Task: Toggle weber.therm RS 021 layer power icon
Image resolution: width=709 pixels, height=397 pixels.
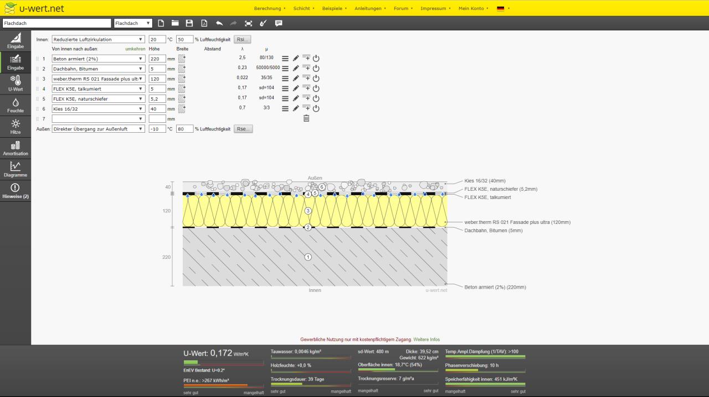Action: click(316, 79)
